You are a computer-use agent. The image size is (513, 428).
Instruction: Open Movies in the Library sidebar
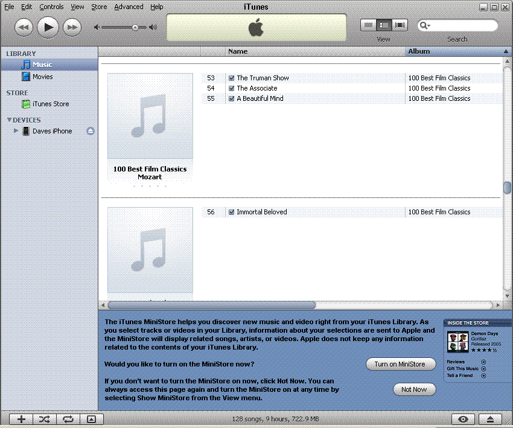49,77
